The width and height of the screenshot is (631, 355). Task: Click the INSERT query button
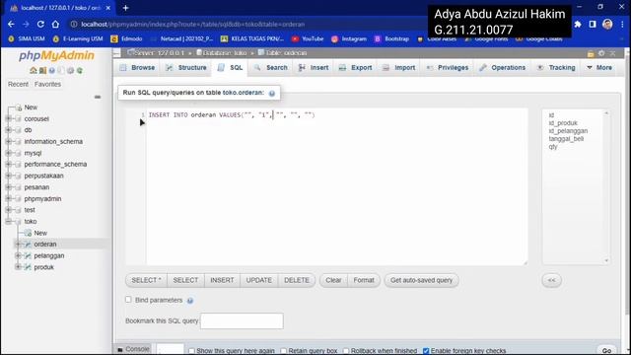(x=222, y=280)
